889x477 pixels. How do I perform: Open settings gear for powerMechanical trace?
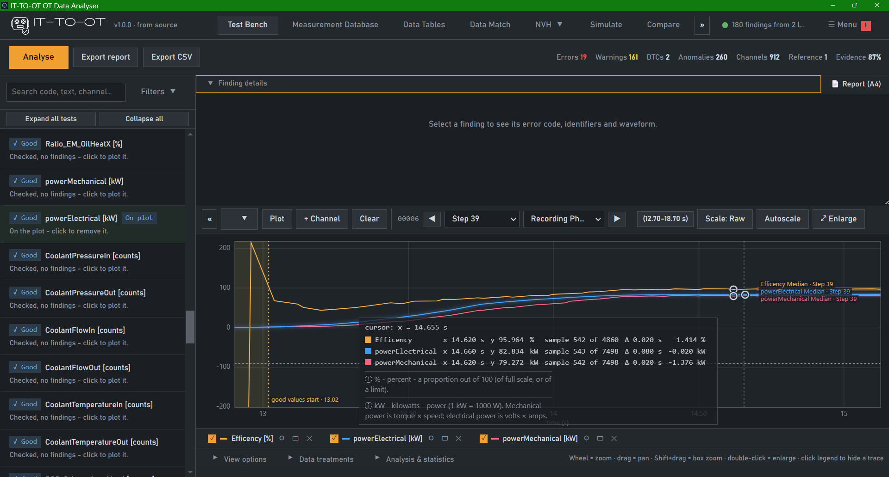[x=586, y=438]
